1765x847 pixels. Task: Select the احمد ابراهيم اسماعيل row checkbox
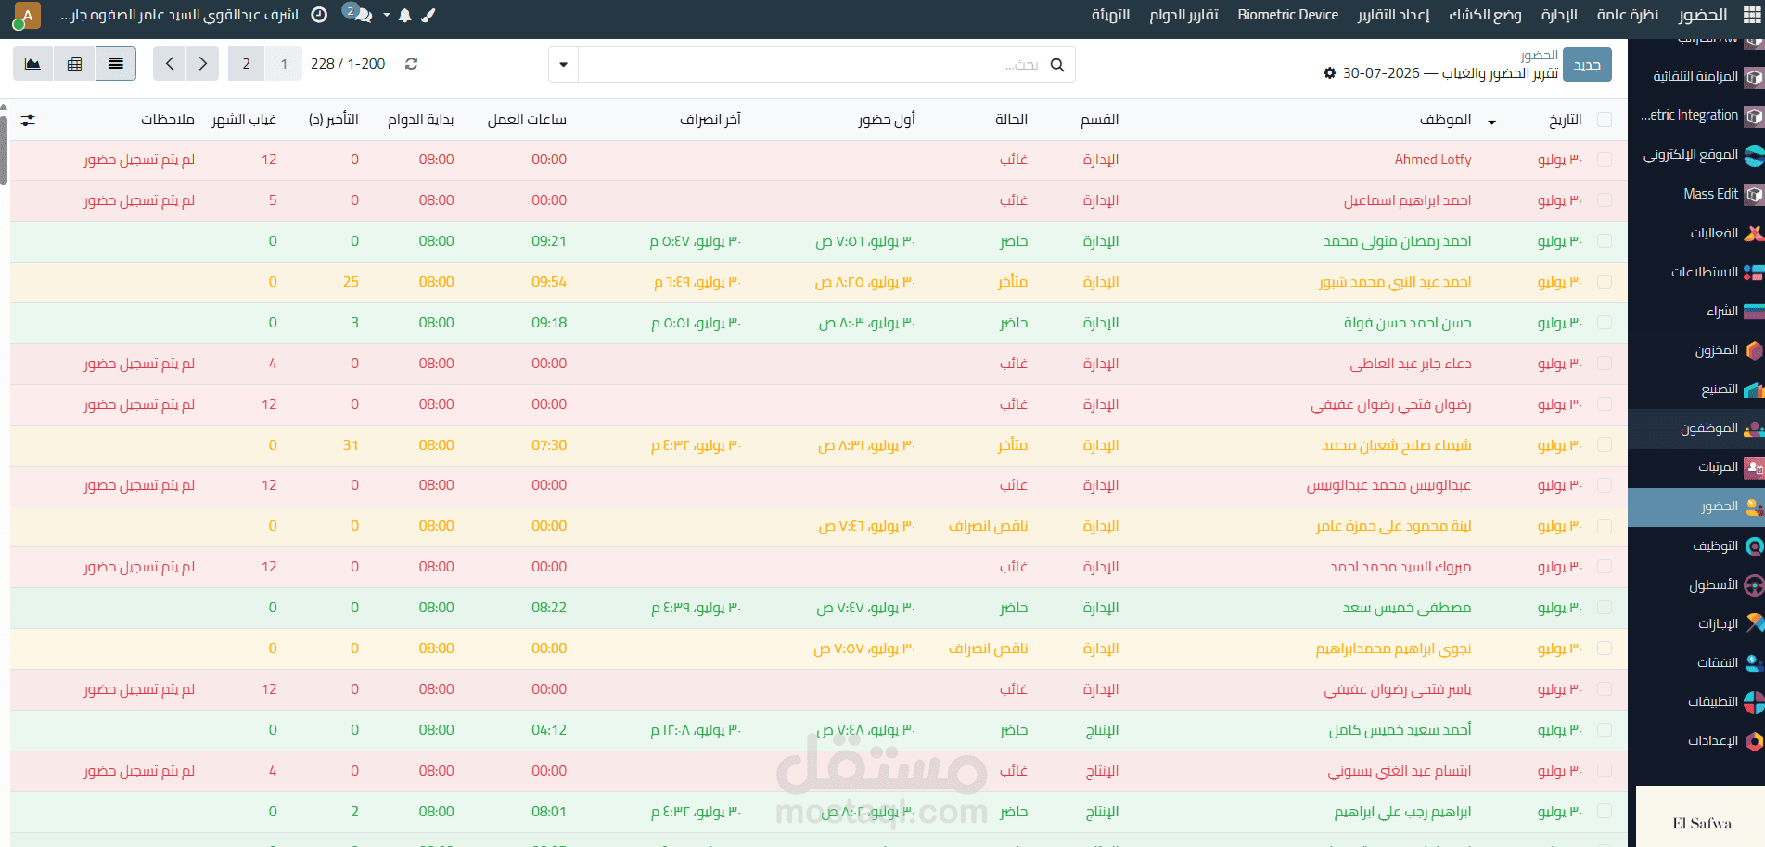(x=1605, y=200)
